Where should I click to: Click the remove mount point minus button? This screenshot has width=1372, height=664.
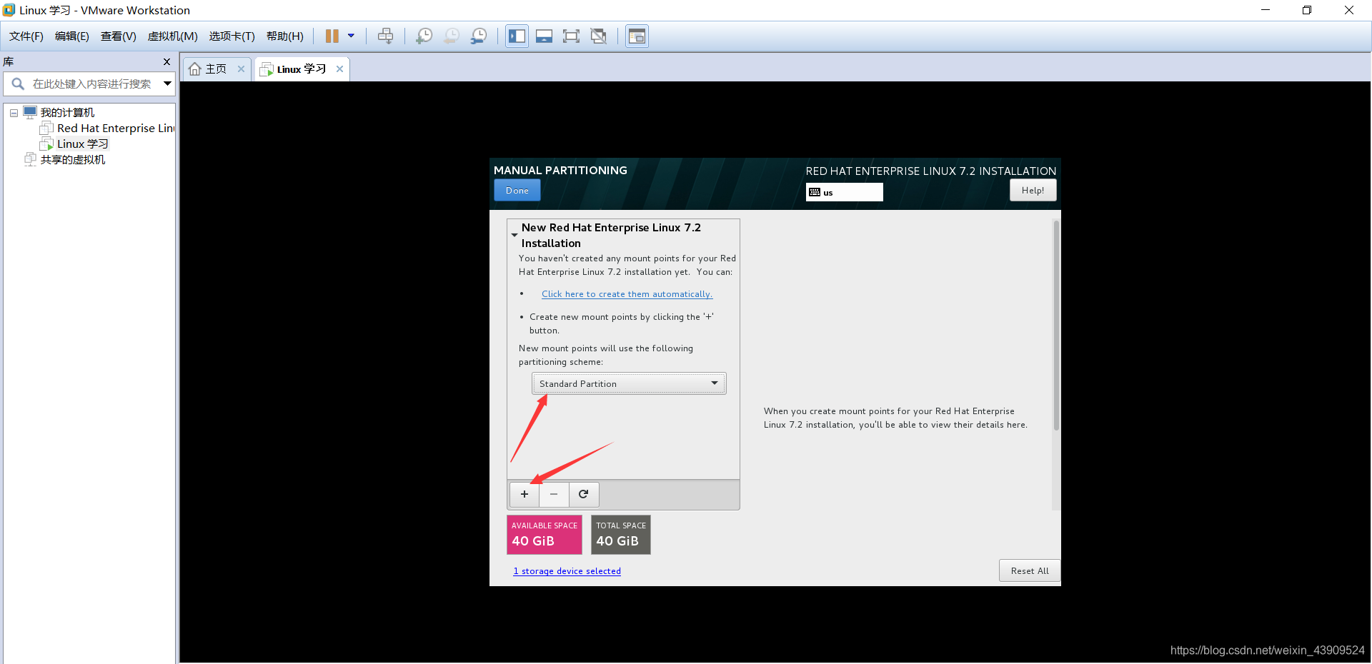(554, 494)
